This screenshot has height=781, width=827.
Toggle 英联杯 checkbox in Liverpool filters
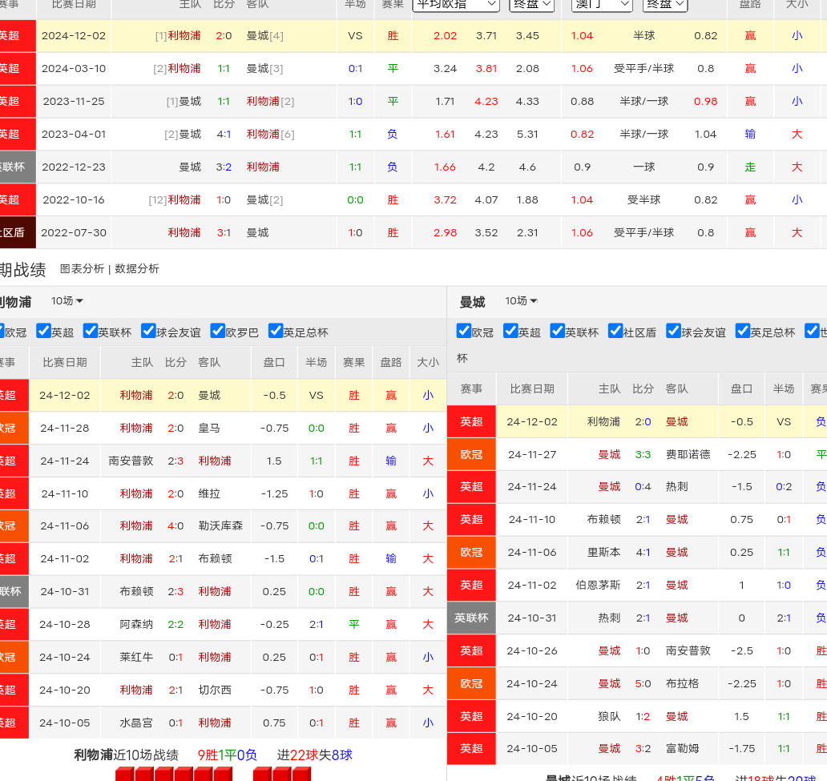coord(91,331)
